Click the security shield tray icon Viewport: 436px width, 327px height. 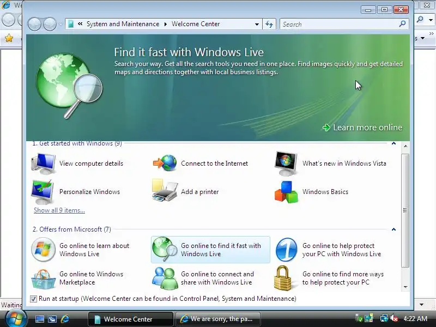coord(359,318)
